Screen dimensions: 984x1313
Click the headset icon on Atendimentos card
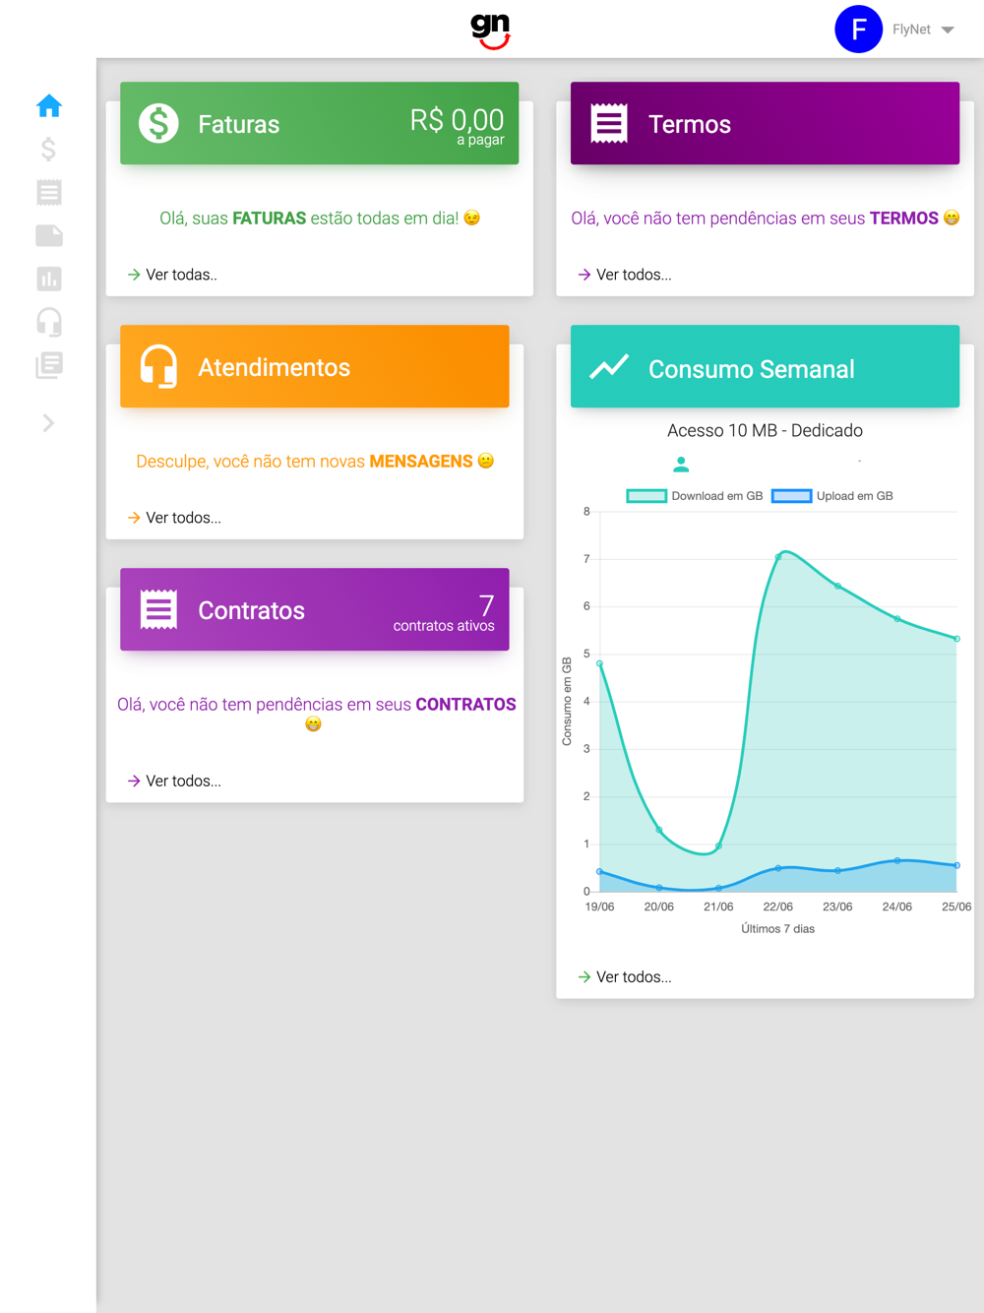tap(158, 366)
